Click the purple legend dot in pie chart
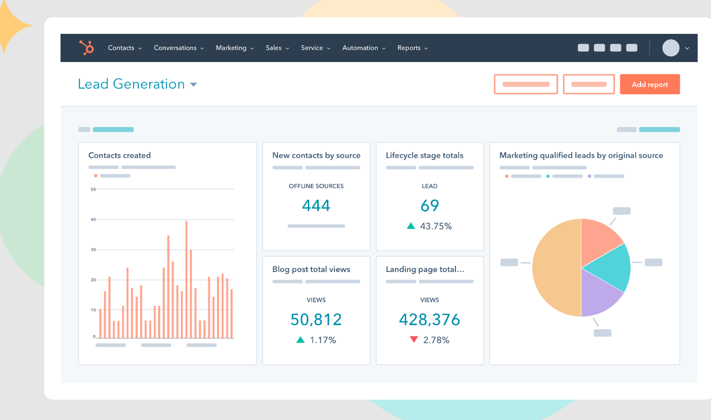The height and width of the screenshot is (420, 711). coord(589,176)
